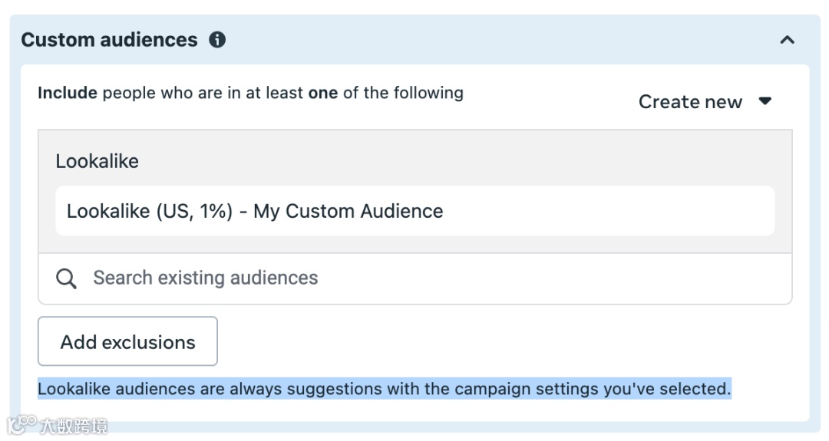Screen dimensions: 829x441
Task: Click the watermark logo icon at bottom left
Action: (x=21, y=425)
